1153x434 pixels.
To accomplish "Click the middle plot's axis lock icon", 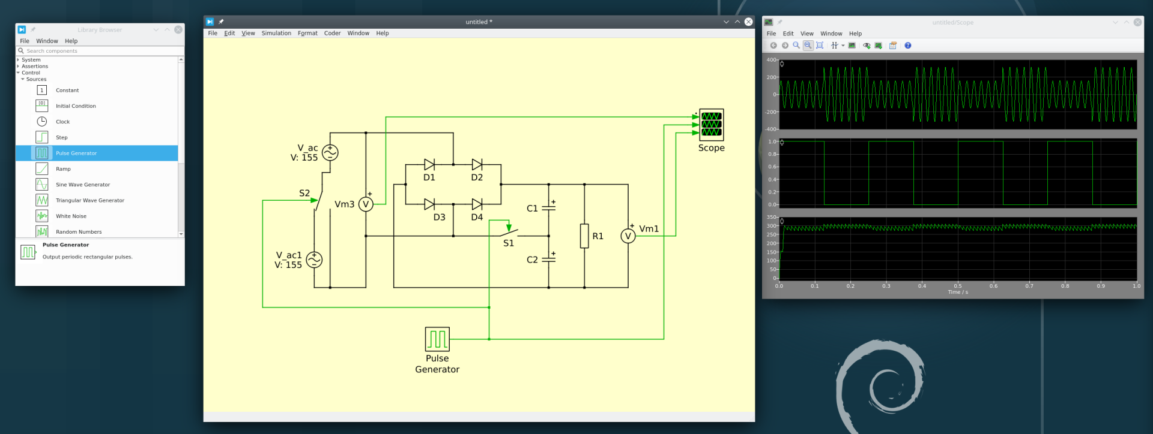I will pyautogui.click(x=782, y=143).
